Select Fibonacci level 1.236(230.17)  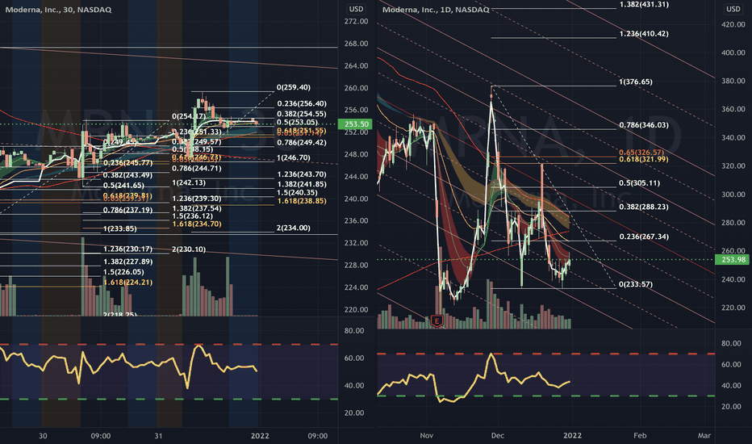127,249
